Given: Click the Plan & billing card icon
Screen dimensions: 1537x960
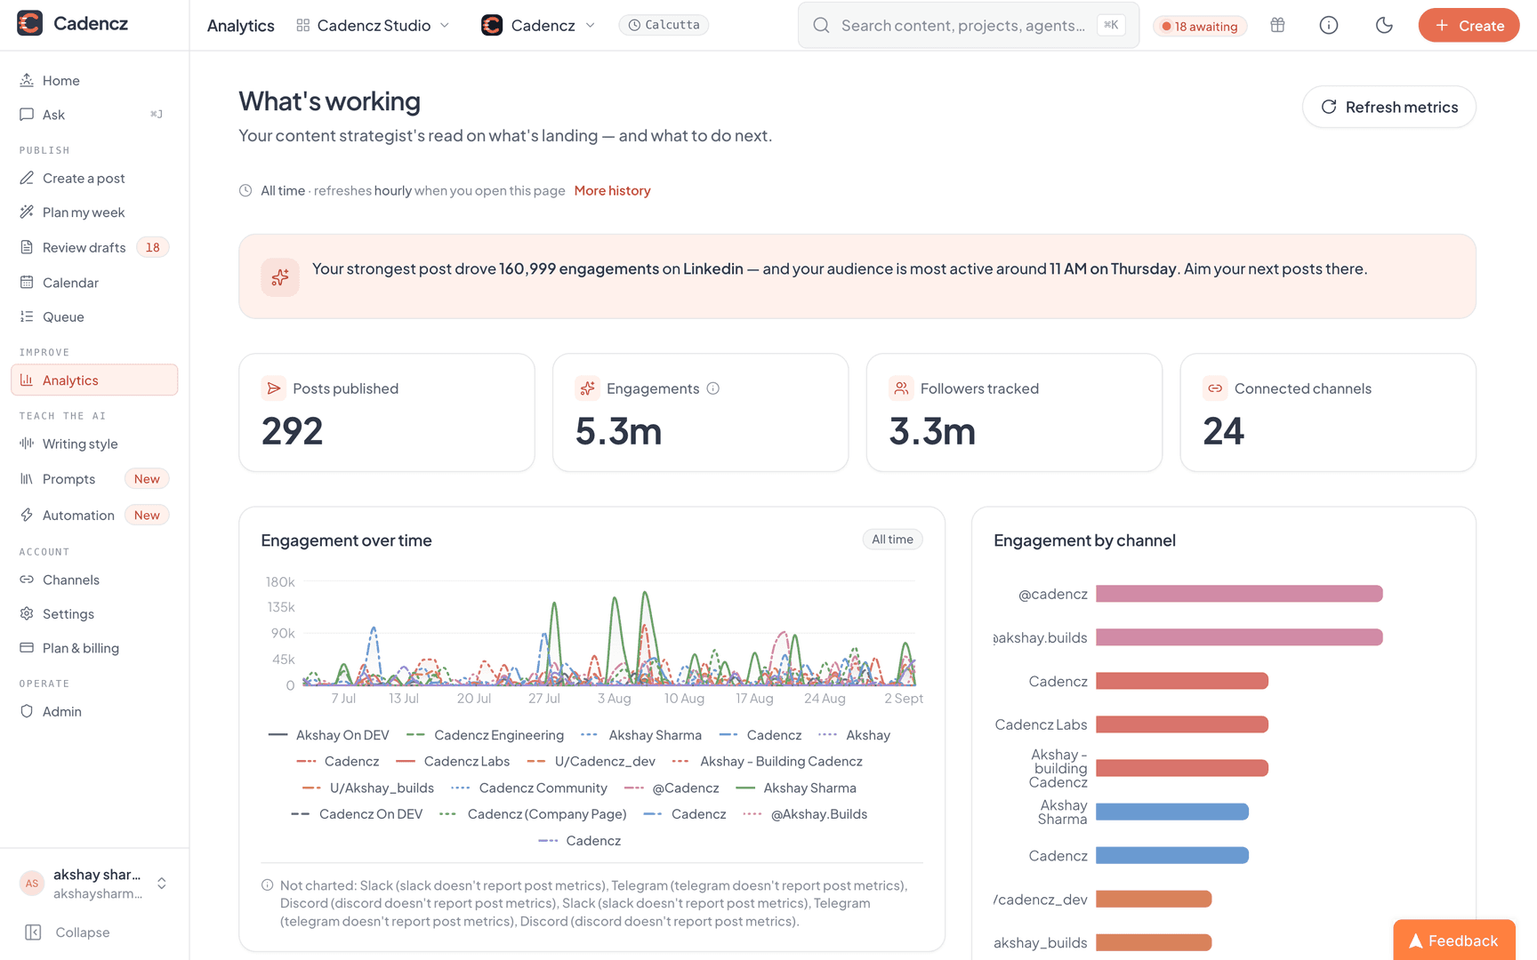Looking at the screenshot, I should pyautogui.click(x=27, y=648).
